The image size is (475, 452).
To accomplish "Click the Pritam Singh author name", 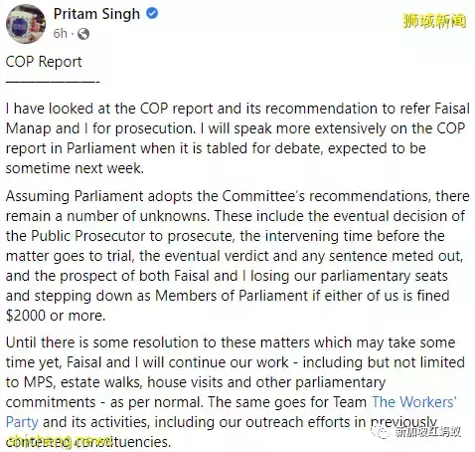I will [96, 14].
